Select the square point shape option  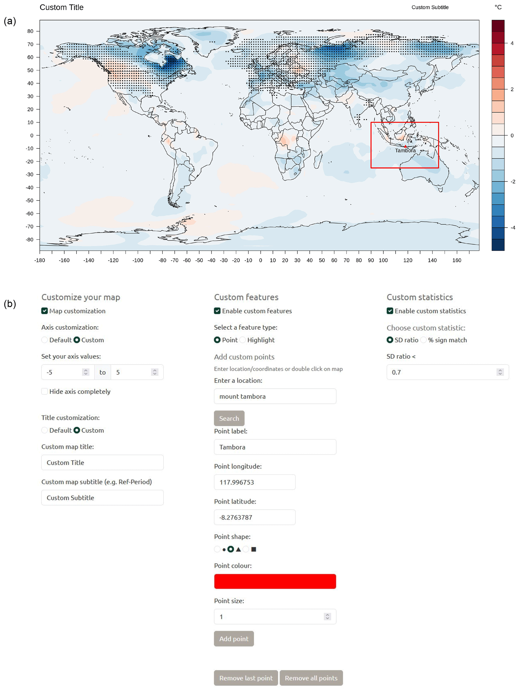coord(246,549)
